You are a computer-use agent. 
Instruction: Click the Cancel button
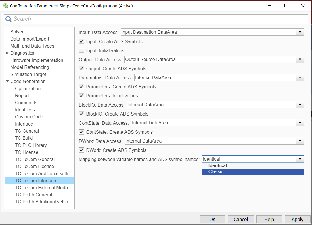tap(241, 219)
